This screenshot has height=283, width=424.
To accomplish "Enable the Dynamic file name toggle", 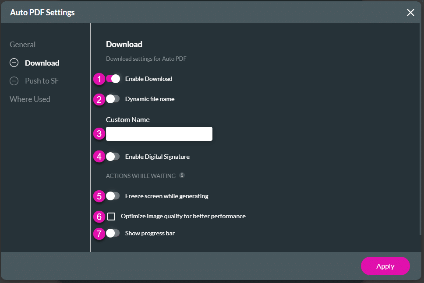I will 113,99.
